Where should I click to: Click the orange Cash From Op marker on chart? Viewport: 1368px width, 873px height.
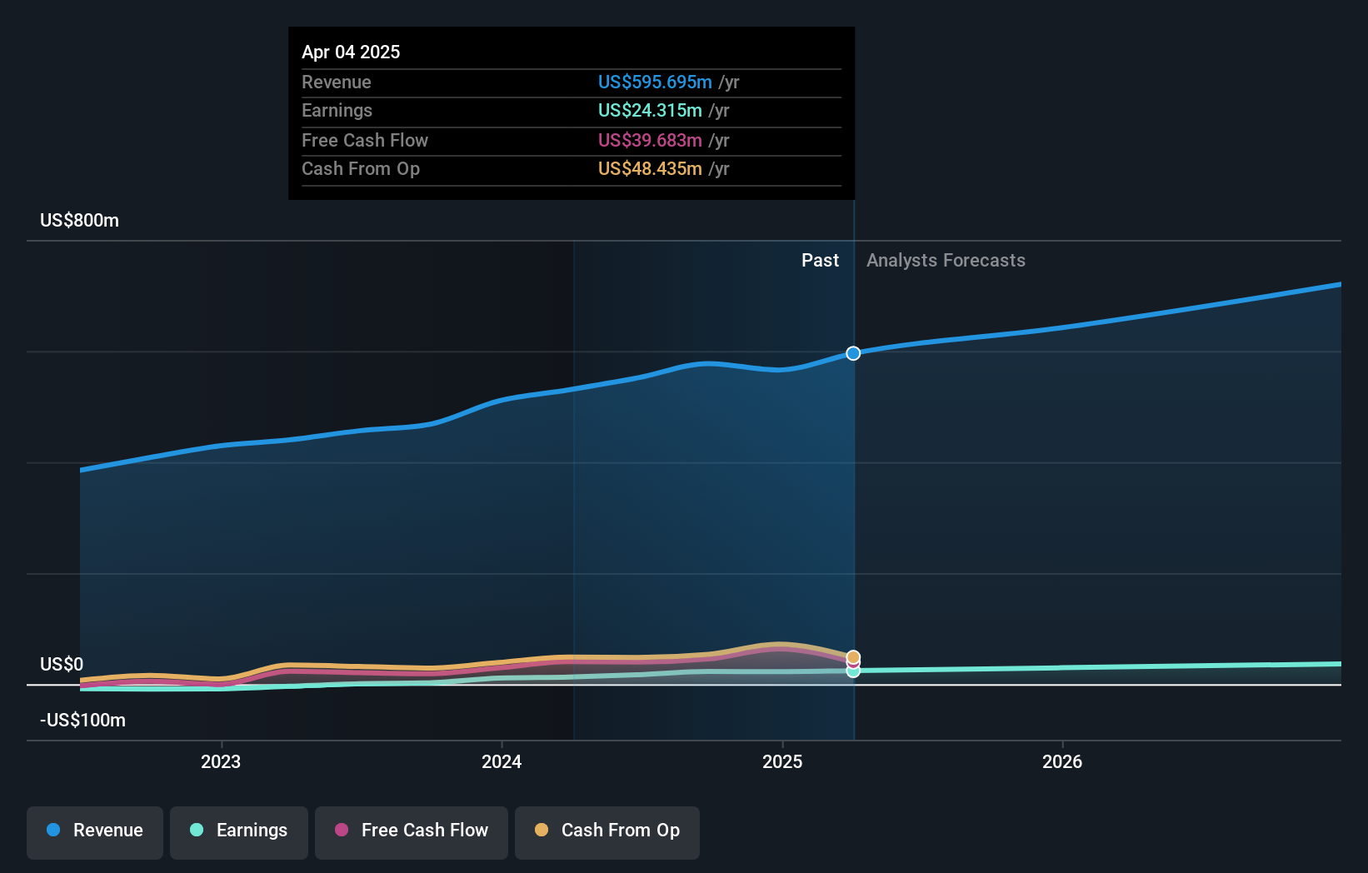852,657
